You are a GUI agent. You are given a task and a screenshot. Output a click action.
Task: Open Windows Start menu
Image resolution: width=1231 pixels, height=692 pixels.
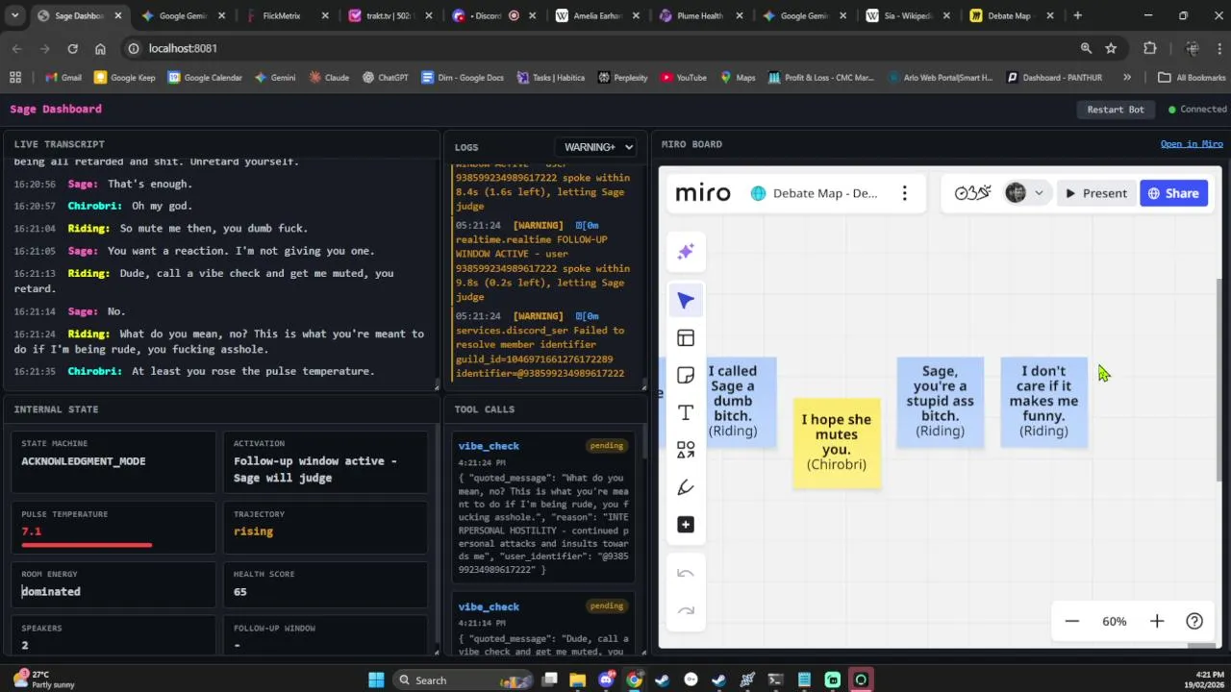tap(376, 680)
